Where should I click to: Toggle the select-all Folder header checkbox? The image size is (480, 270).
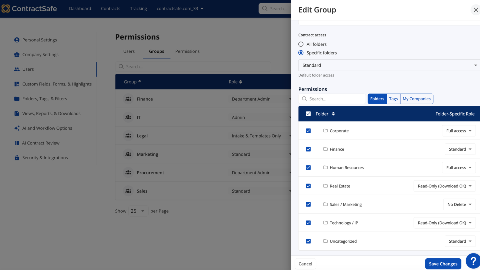308,114
